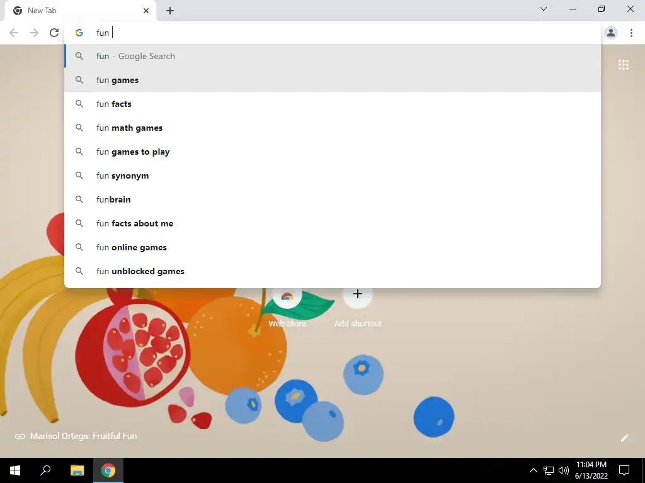Pick 'fun games to play' suggestion
This screenshot has width=645, height=483.
(x=333, y=152)
